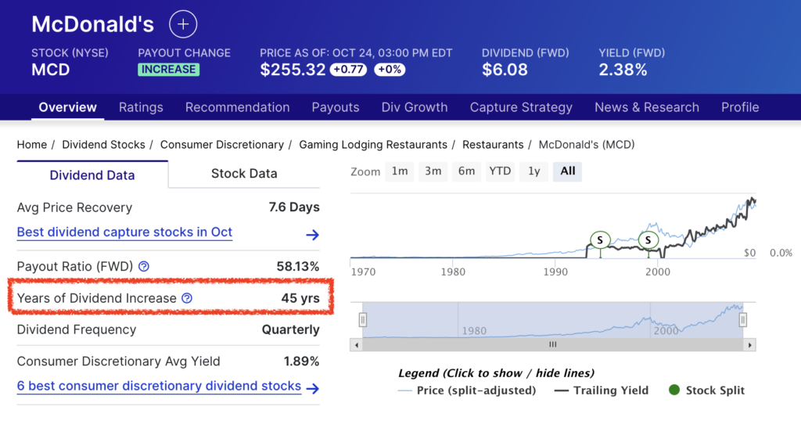This screenshot has width=801, height=421.
Task: Go to Dividend Stocks breadcrumb
Action: (x=104, y=145)
